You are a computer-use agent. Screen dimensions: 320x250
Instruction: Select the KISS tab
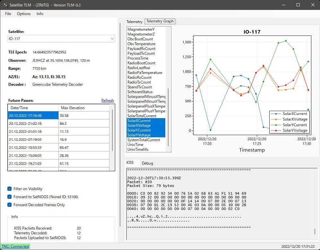coord(130,163)
